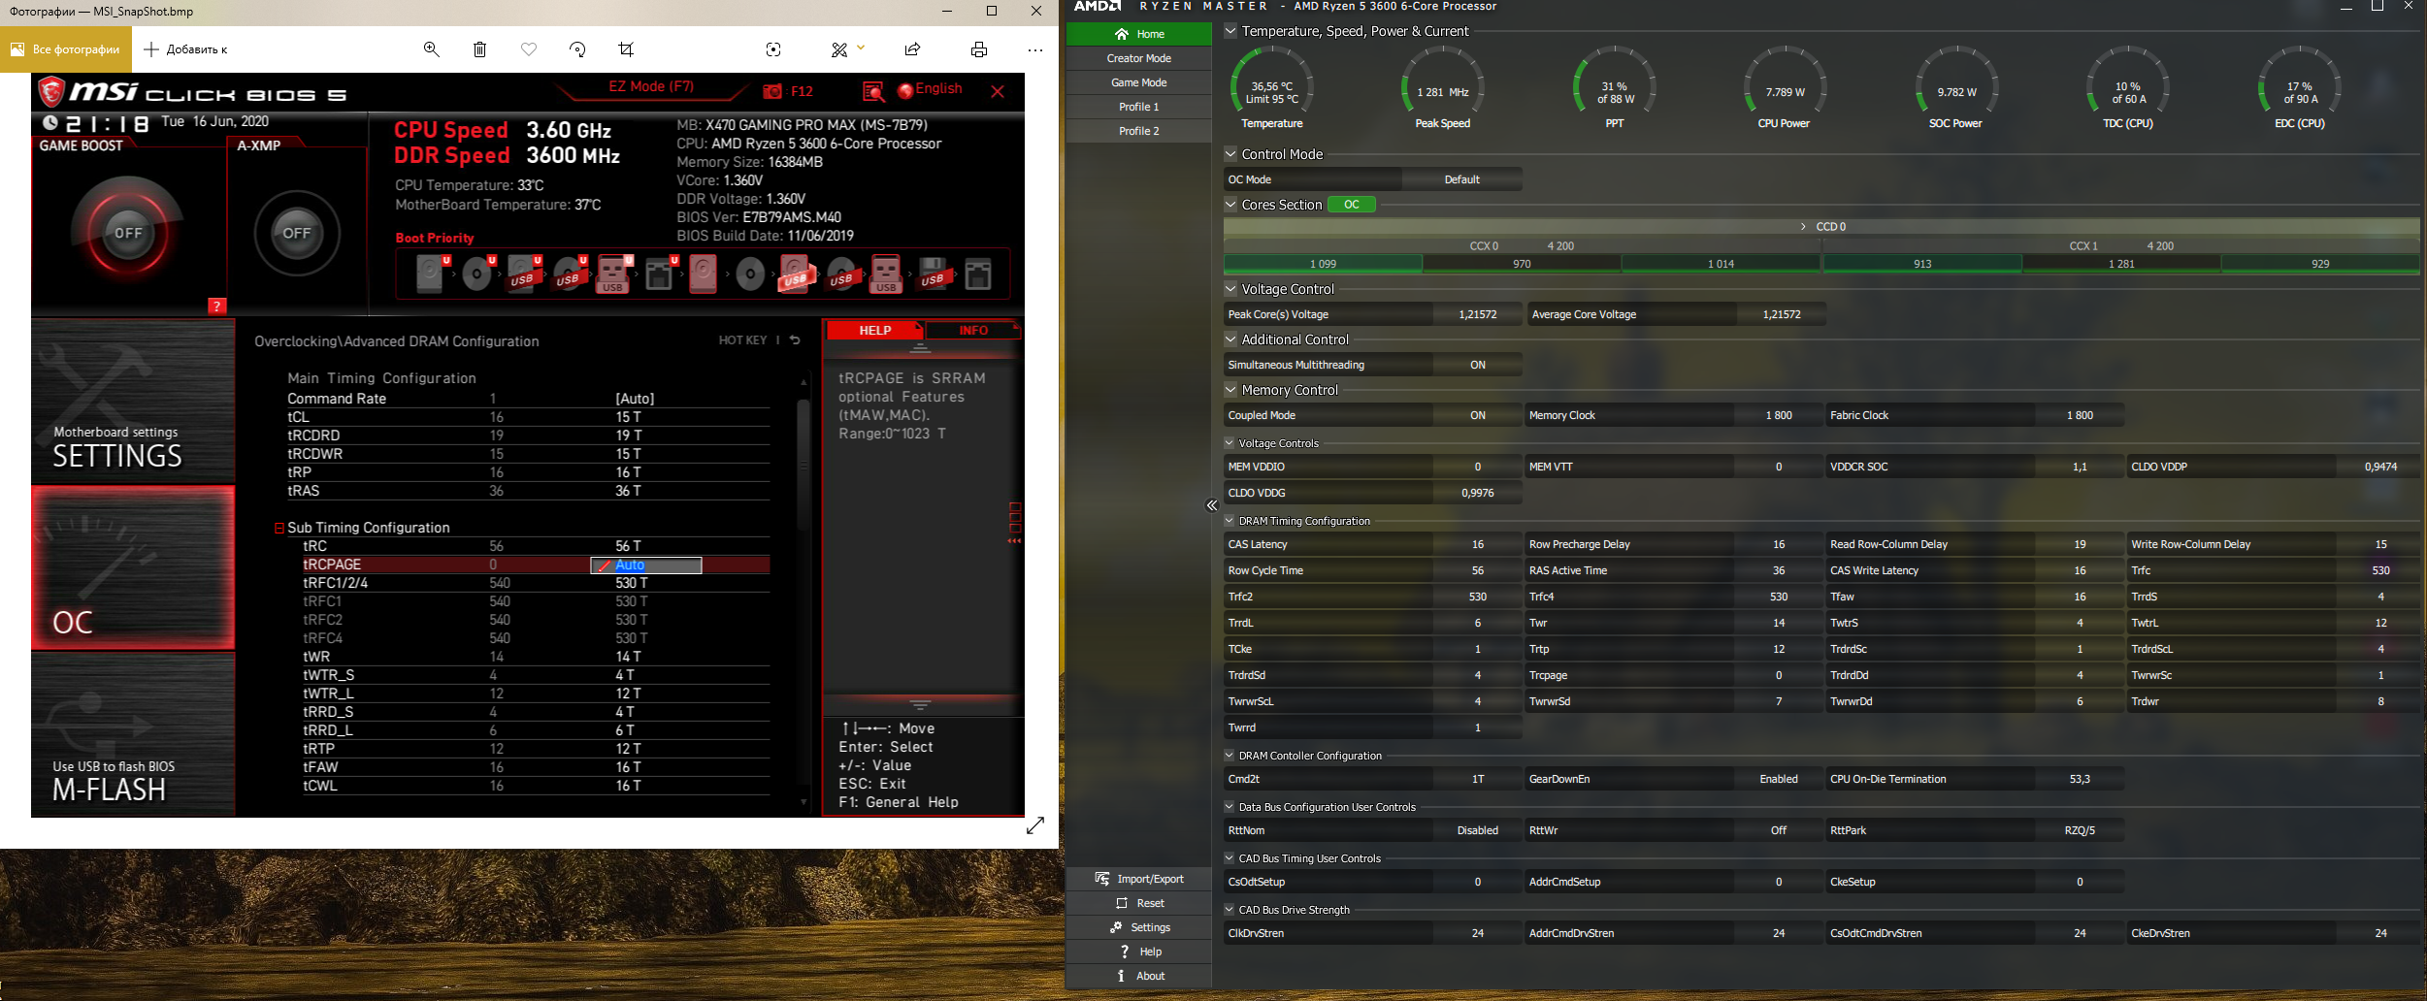Open Settings in Ryzen Master sidebar
2427x1001 pixels.
pyautogui.click(x=1139, y=927)
